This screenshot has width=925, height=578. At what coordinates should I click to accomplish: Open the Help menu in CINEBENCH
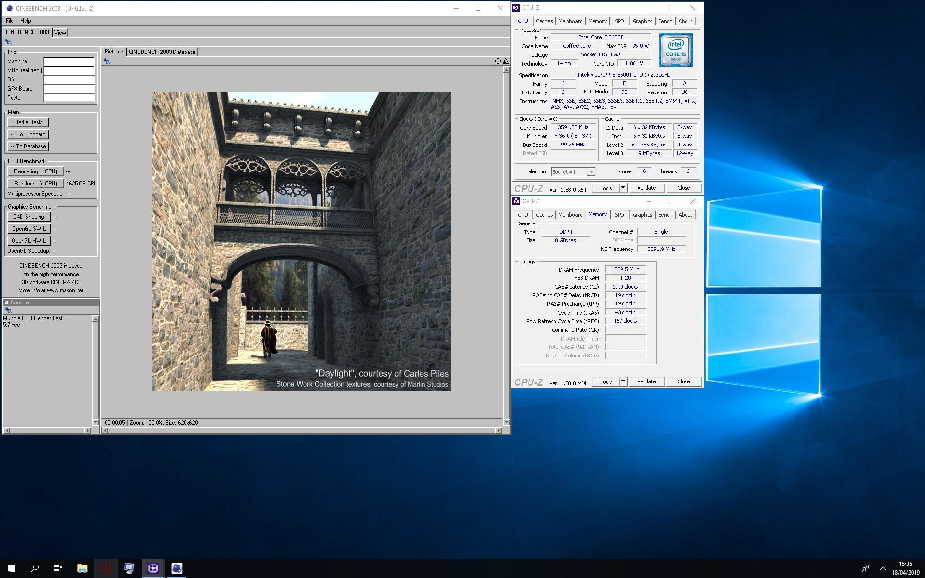coord(26,21)
